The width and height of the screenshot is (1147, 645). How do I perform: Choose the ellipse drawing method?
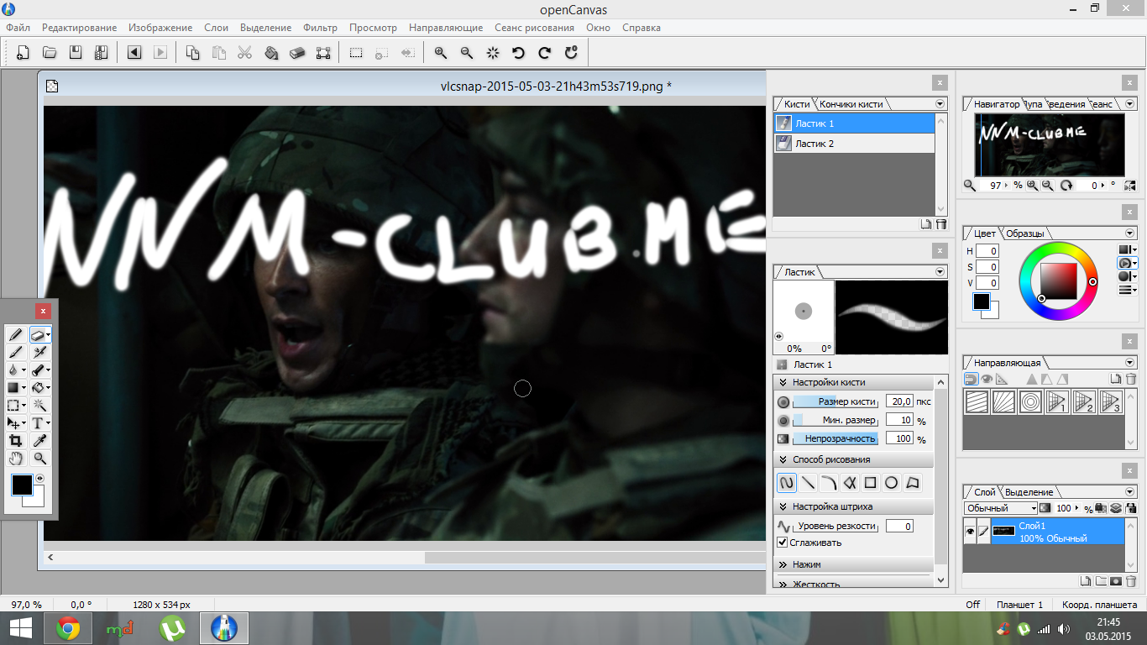(892, 483)
